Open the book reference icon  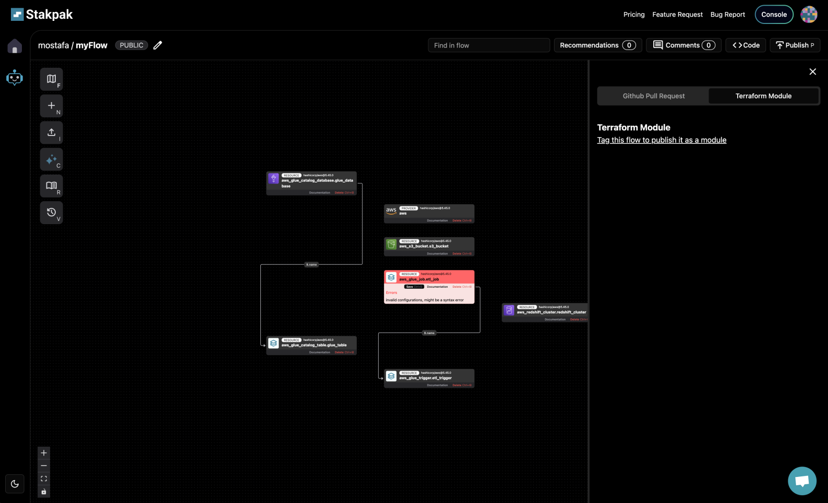[51, 186]
